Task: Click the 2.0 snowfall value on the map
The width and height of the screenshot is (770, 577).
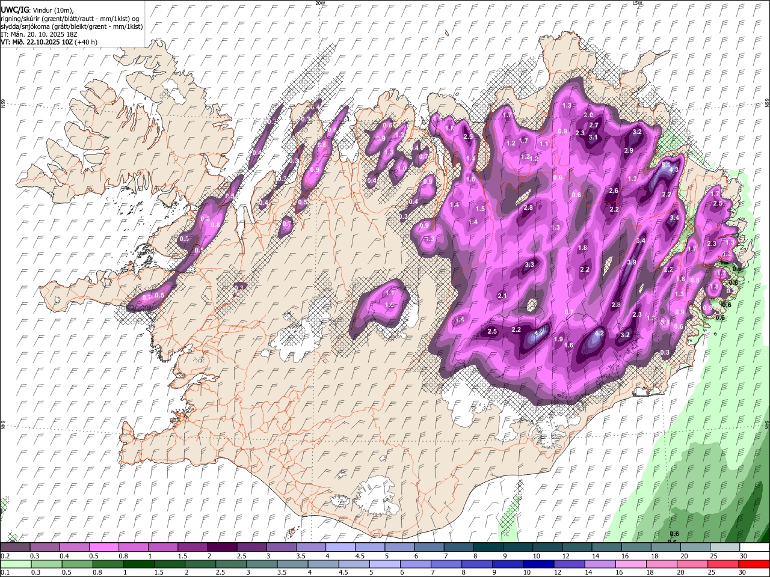Action: 589,115
